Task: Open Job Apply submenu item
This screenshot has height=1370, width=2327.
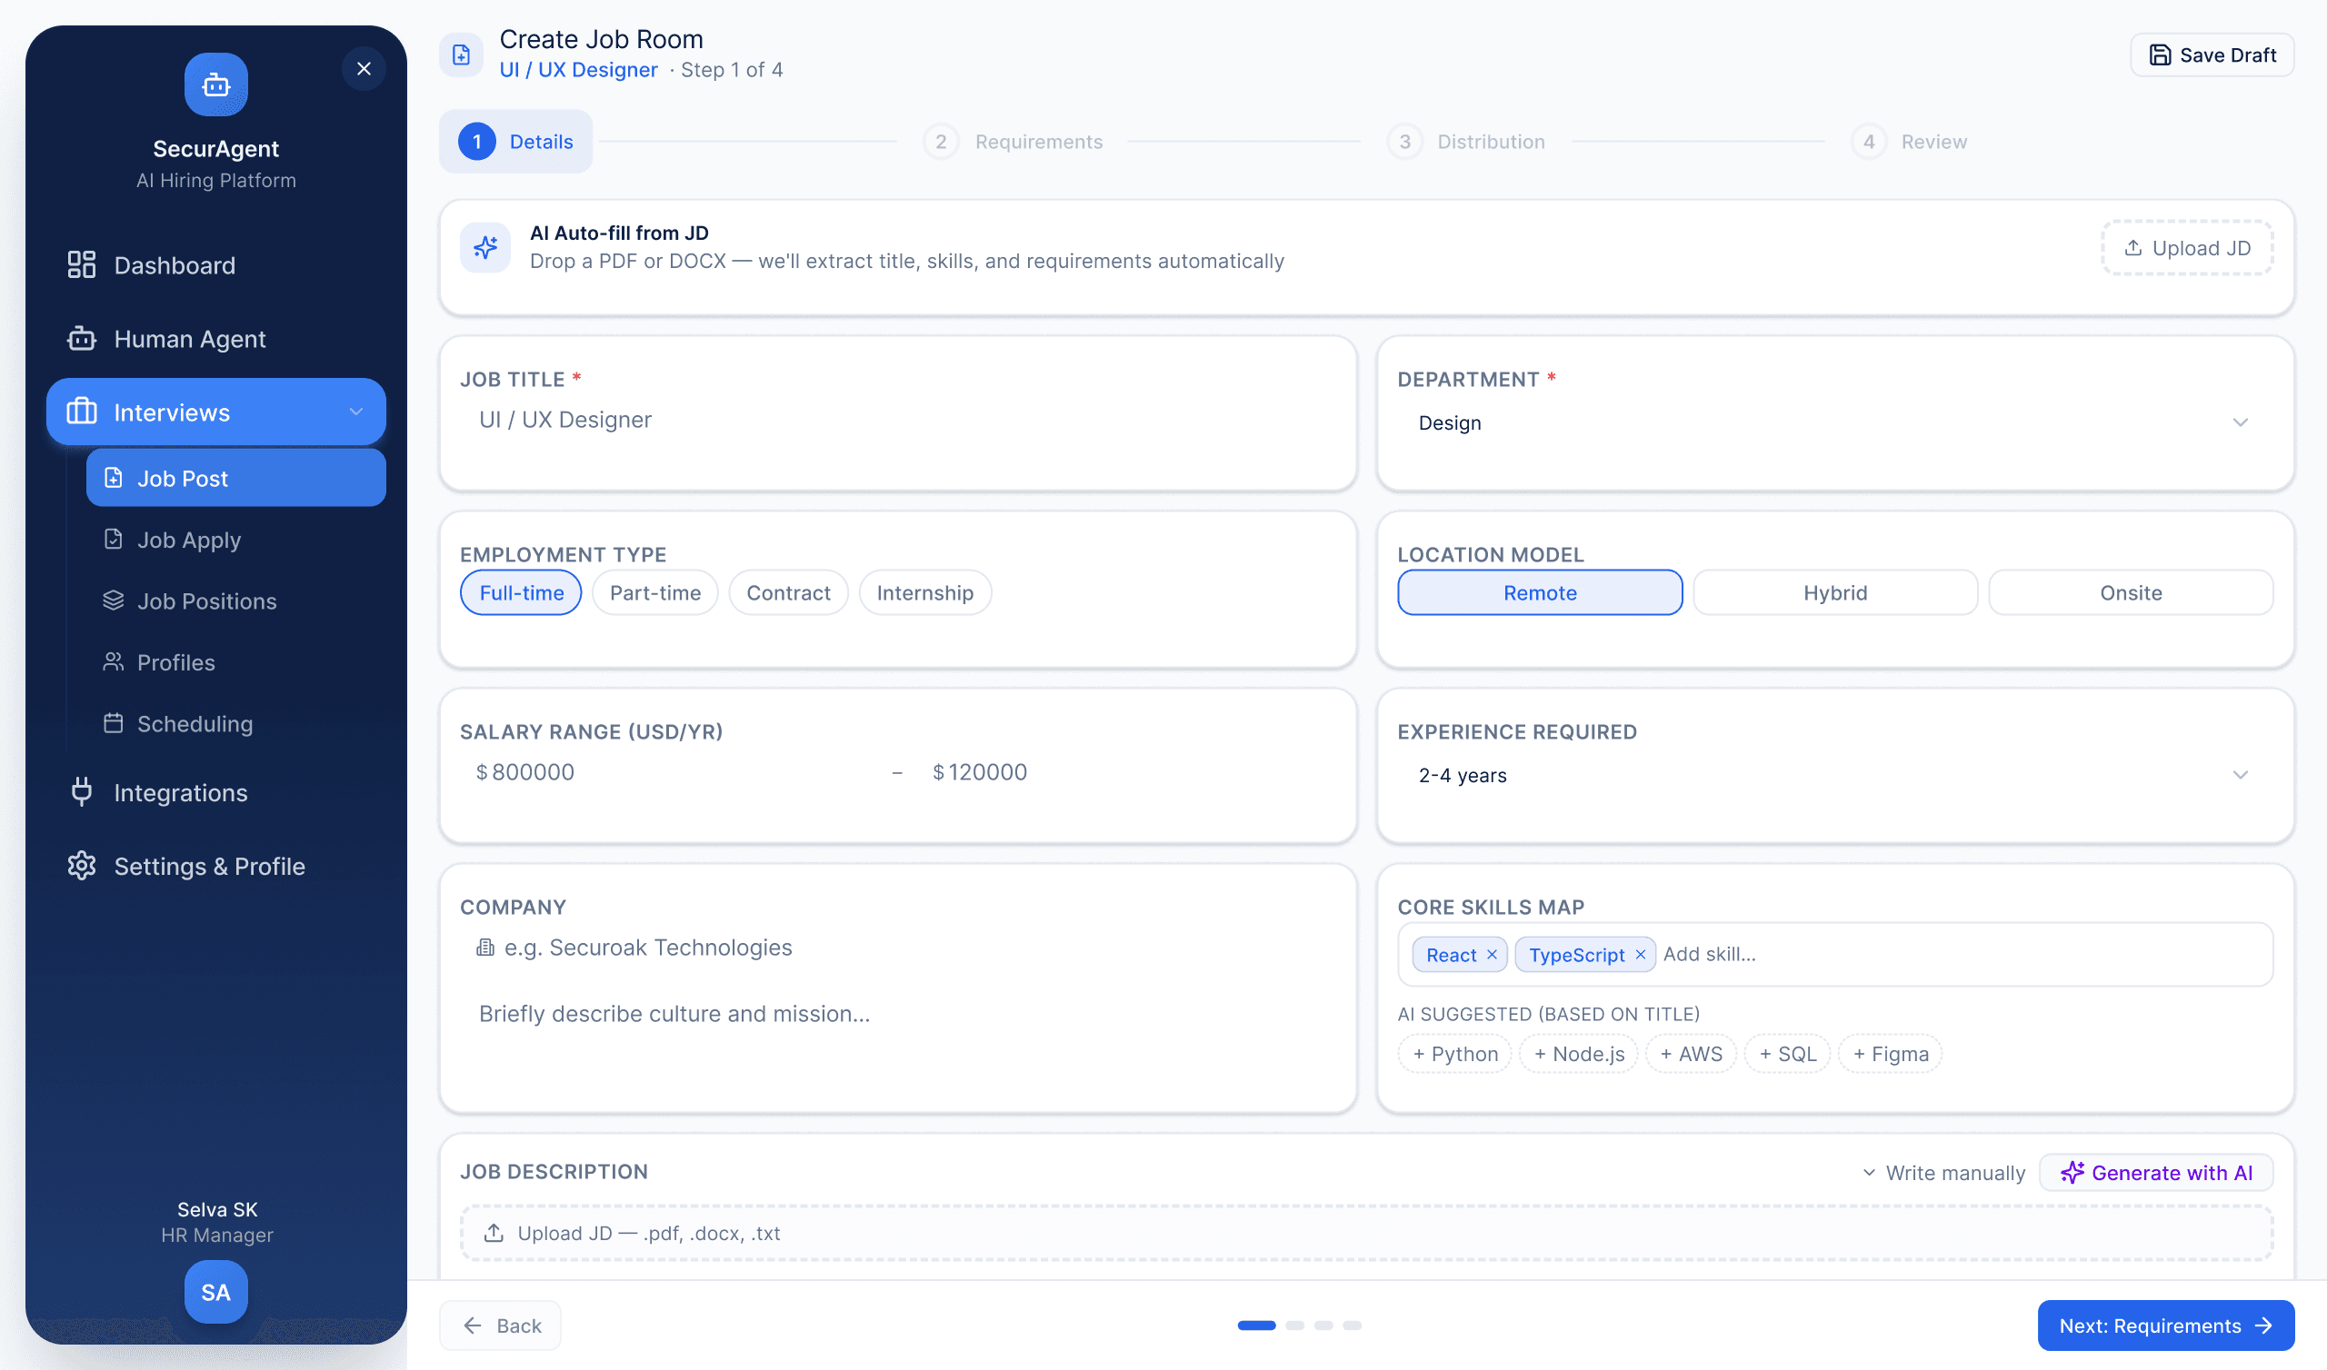Action: pyautogui.click(x=236, y=540)
